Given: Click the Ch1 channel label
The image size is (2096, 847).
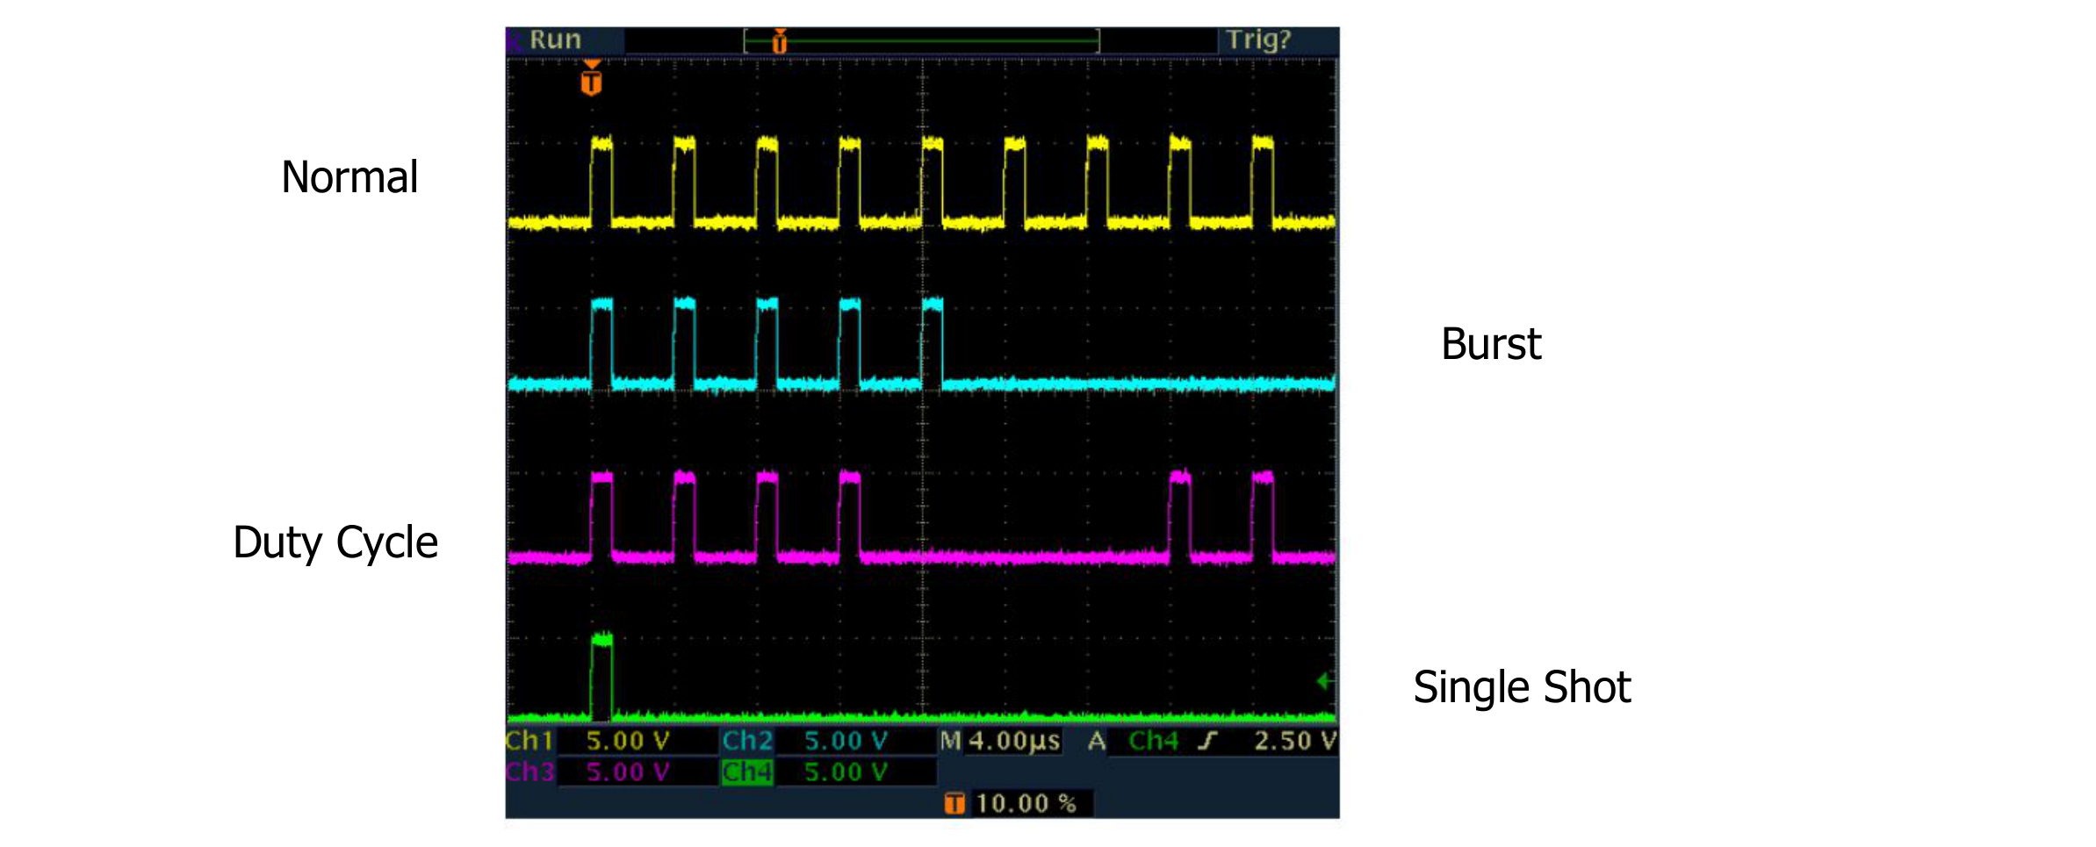Looking at the screenshot, I should point(529,741).
